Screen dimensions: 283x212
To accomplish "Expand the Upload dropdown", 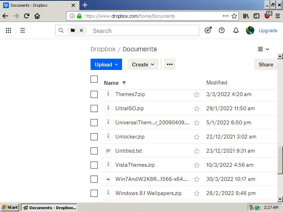I will coord(106,64).
